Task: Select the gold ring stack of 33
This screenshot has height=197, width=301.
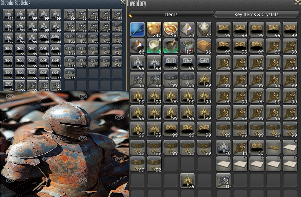Action: 257,147
